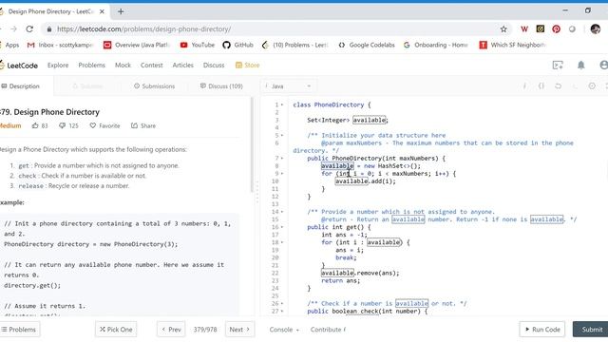Open a new browser tab
608x342 pixels.
121,11
